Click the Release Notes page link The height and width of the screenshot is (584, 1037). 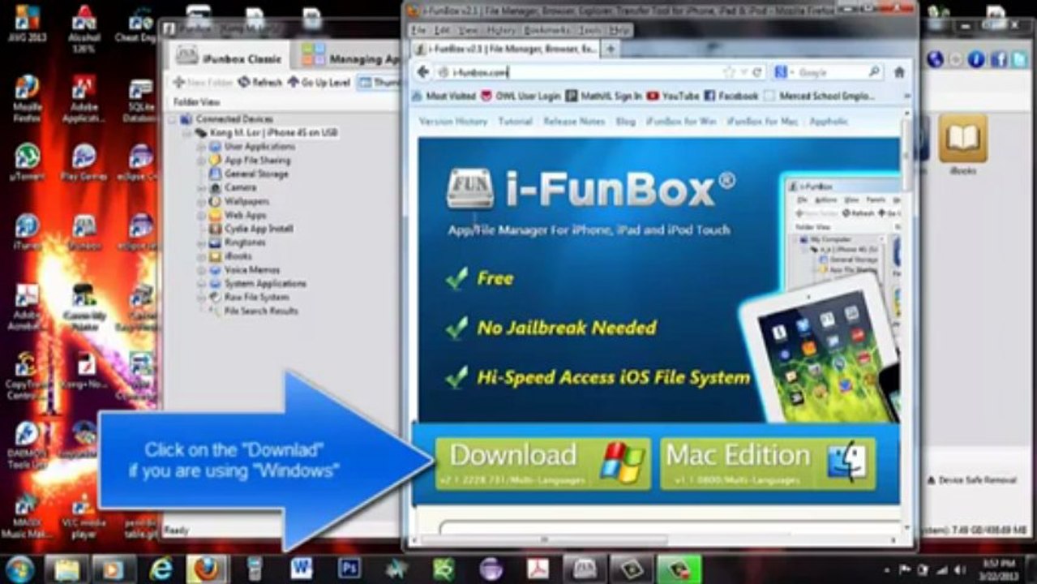pyautogui.click(x=574, y=121)
